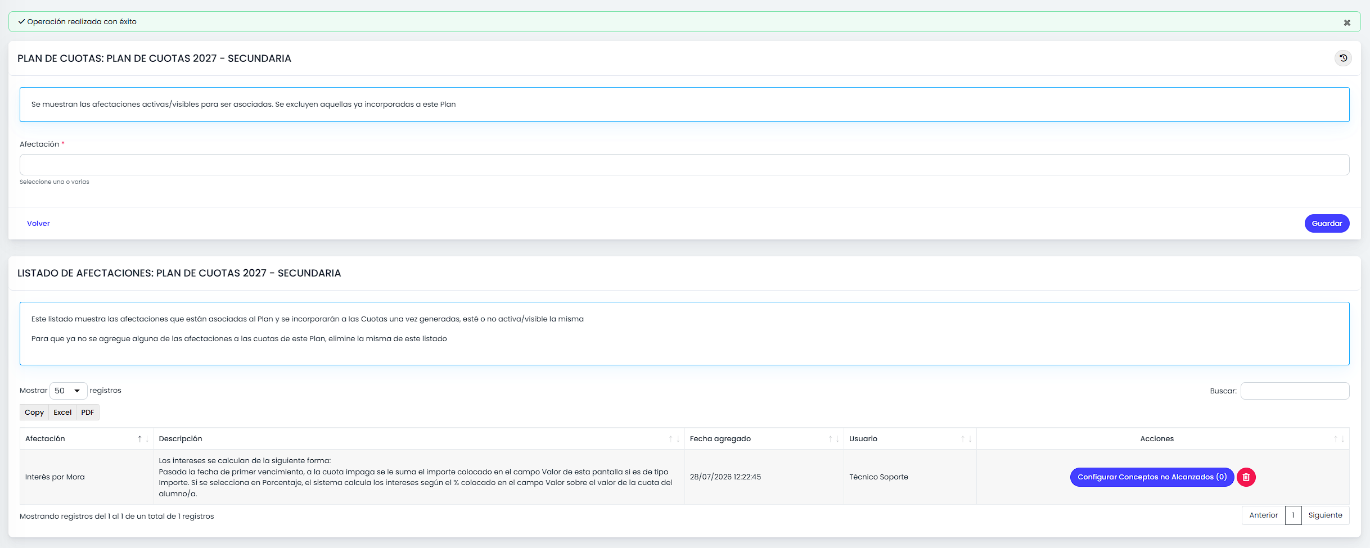The height and width of the screenshot is (548, 1370).
Task: Click the description text starting 'Los intereses se calculan'
Action: pos(416,477)
